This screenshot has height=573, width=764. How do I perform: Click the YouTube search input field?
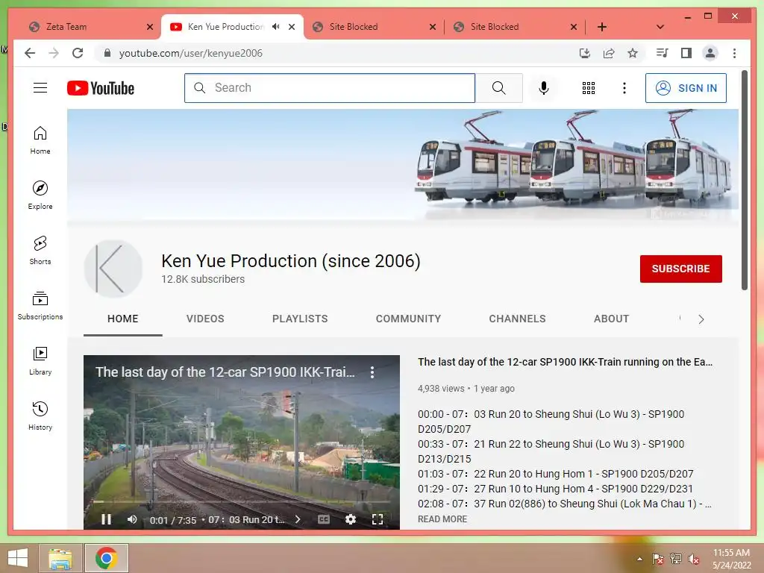(330, 88)
